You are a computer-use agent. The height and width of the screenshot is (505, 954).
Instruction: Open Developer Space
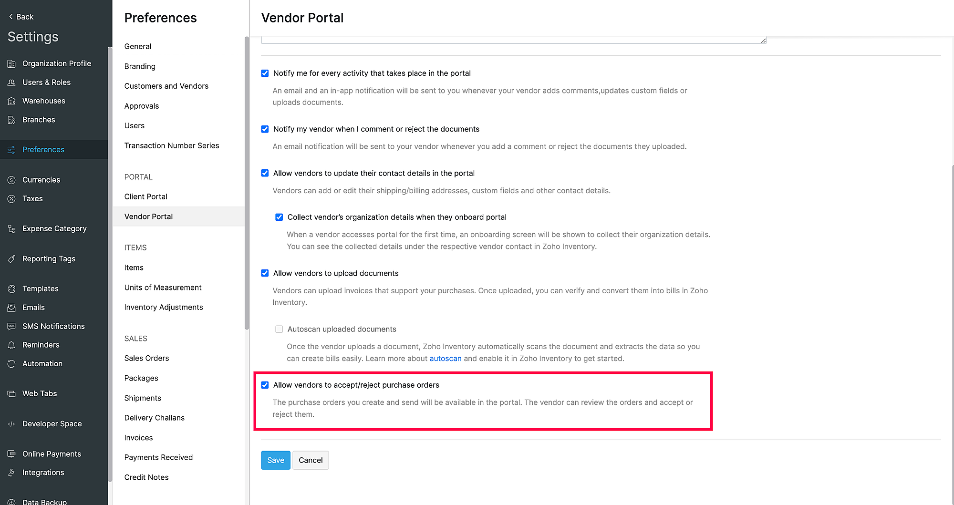point(52,423)
